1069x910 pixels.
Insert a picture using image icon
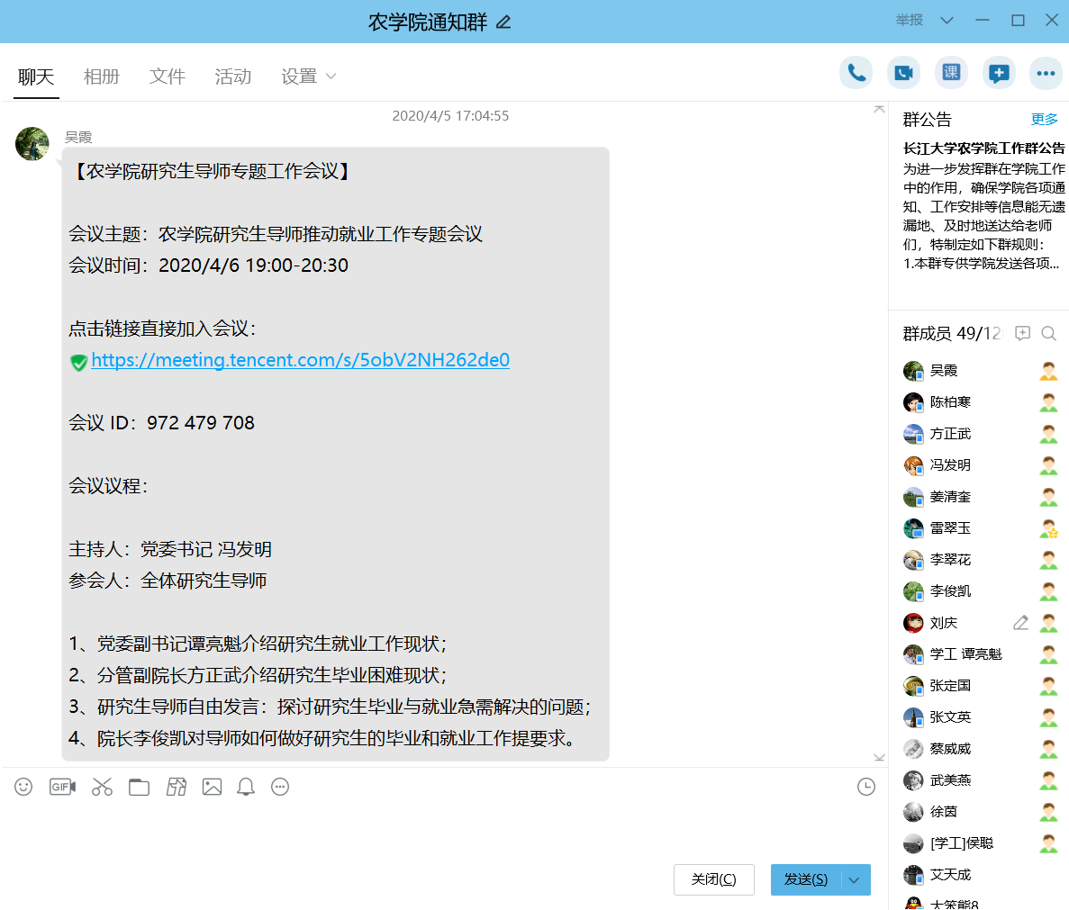pyautogui.click(x=212, y=787)
